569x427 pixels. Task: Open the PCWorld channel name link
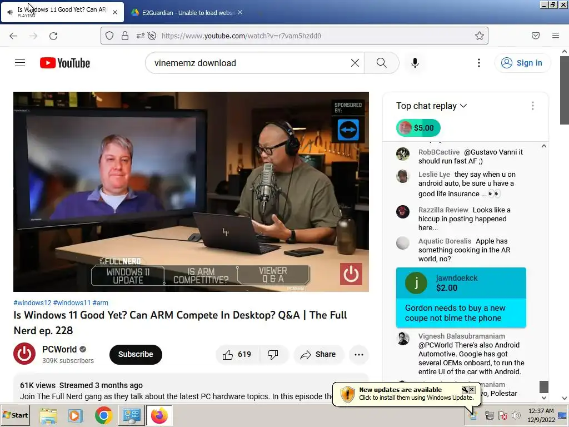pos(59,349)
